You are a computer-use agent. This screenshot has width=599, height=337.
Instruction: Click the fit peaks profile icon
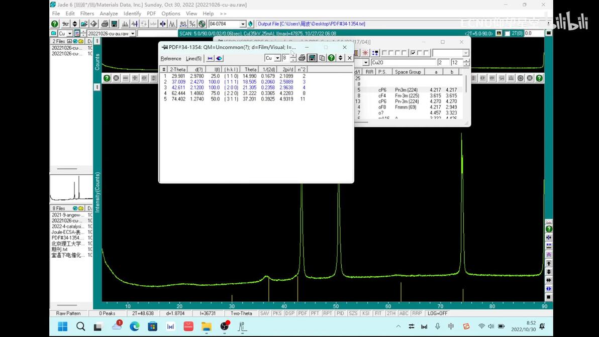pos(172,24)
